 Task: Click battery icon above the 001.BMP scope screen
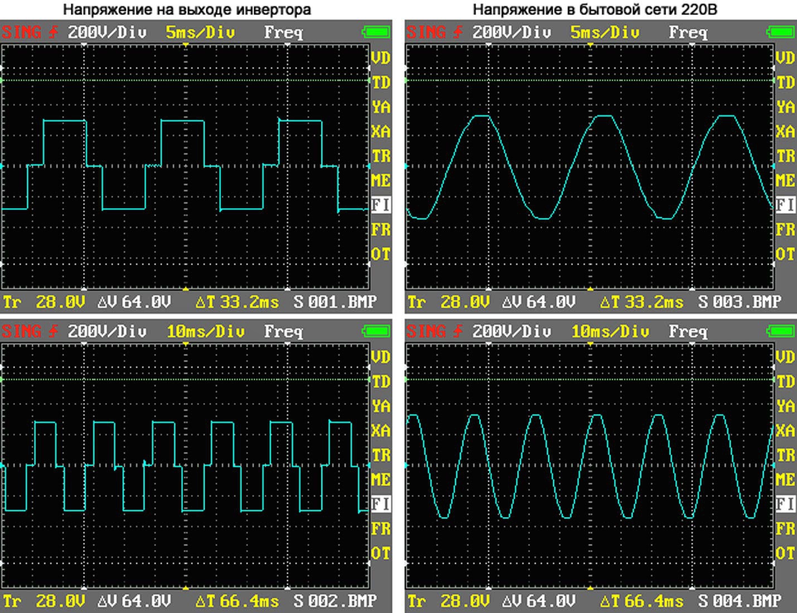tap(376, 32)
